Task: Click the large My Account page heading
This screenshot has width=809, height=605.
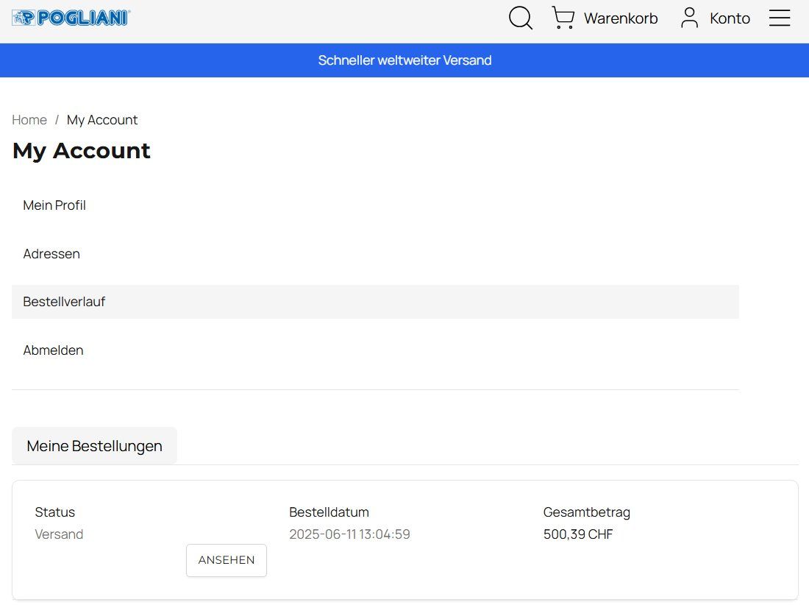Action: pos(82,151)
